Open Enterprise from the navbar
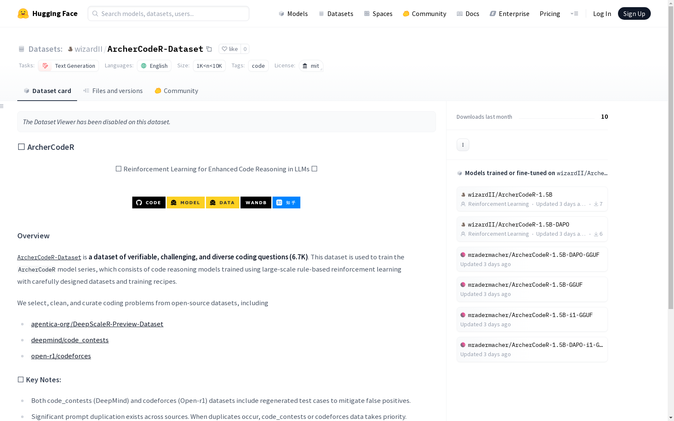Screen dimensions: 674x421 [510, 13]
